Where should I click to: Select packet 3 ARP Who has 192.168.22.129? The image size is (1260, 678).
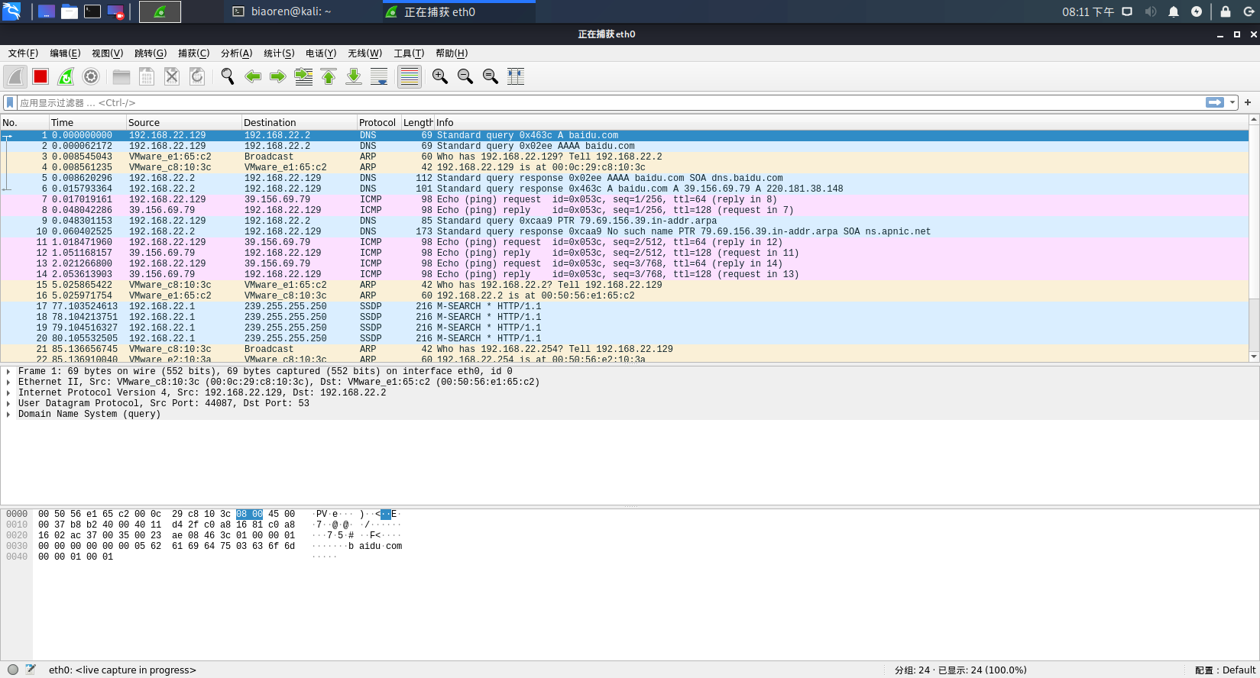(624, 157)
